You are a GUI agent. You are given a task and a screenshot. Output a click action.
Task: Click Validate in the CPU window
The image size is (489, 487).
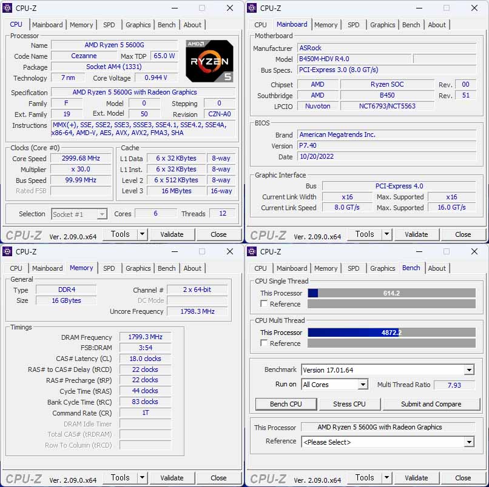(x=172, y=234)
